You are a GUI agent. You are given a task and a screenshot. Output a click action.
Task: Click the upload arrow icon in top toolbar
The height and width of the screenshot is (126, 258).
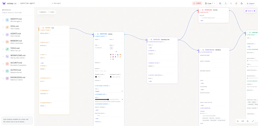[225, 4]
